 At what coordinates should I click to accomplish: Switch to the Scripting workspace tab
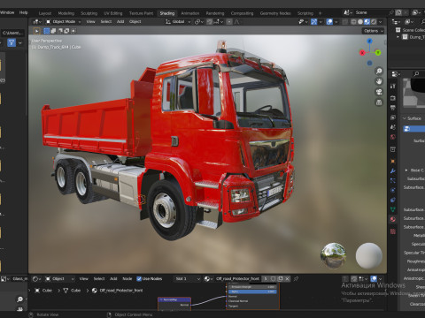305,13
